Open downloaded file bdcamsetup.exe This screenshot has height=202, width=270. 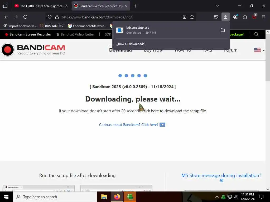(165, 30)
